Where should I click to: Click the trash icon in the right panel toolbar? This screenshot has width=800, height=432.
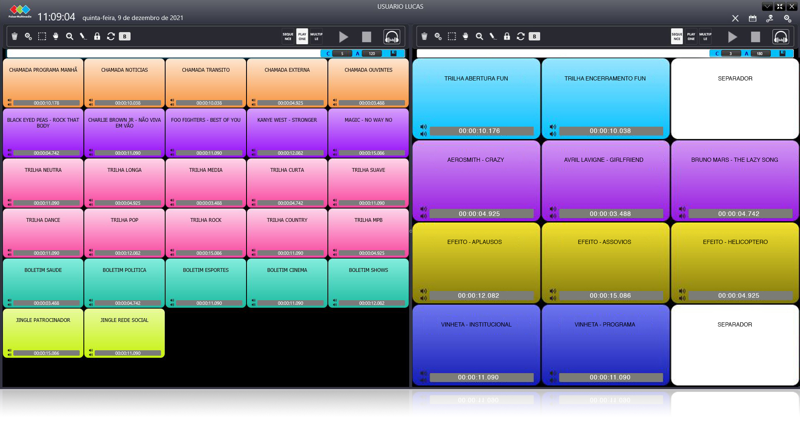424,36
